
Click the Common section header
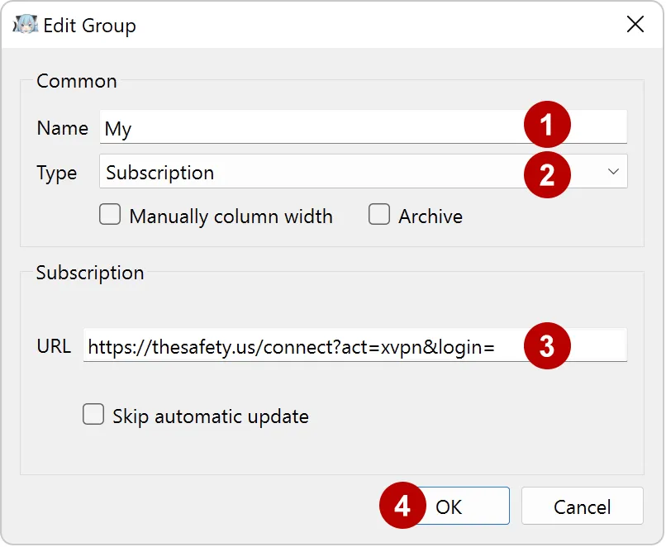click(x=76, y=81)
